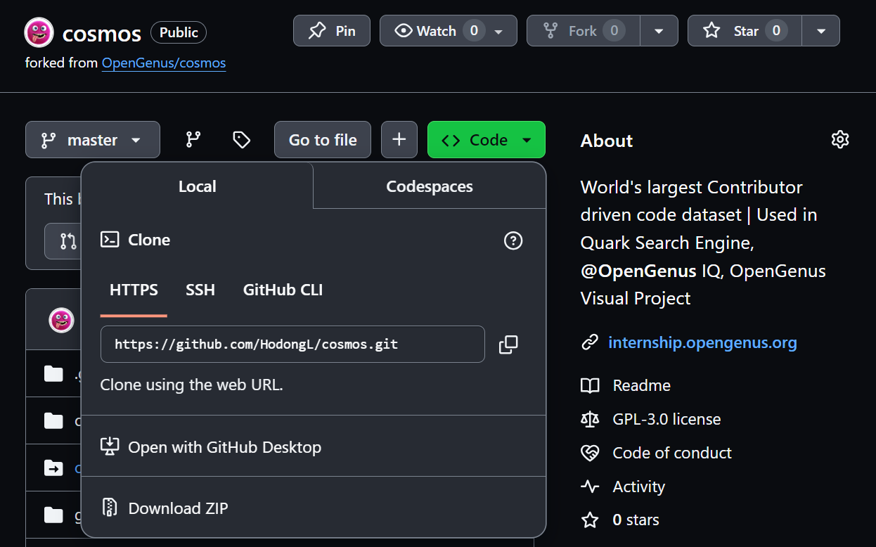The height and width of the screenshot is (547, 876).
Task: Click the pull request icon in branch banner
Action: (x=68, y=242)
